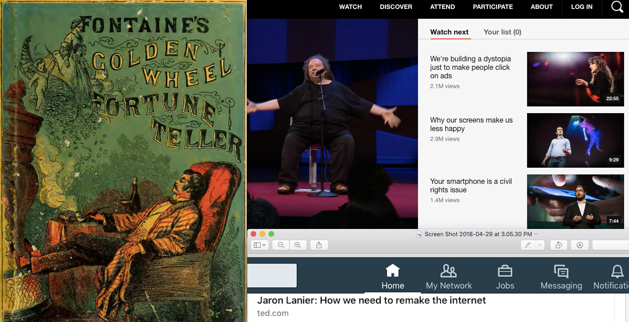Click the Preview highlight pen icon
The image size is (629, 322).
(x=528, y=245)
